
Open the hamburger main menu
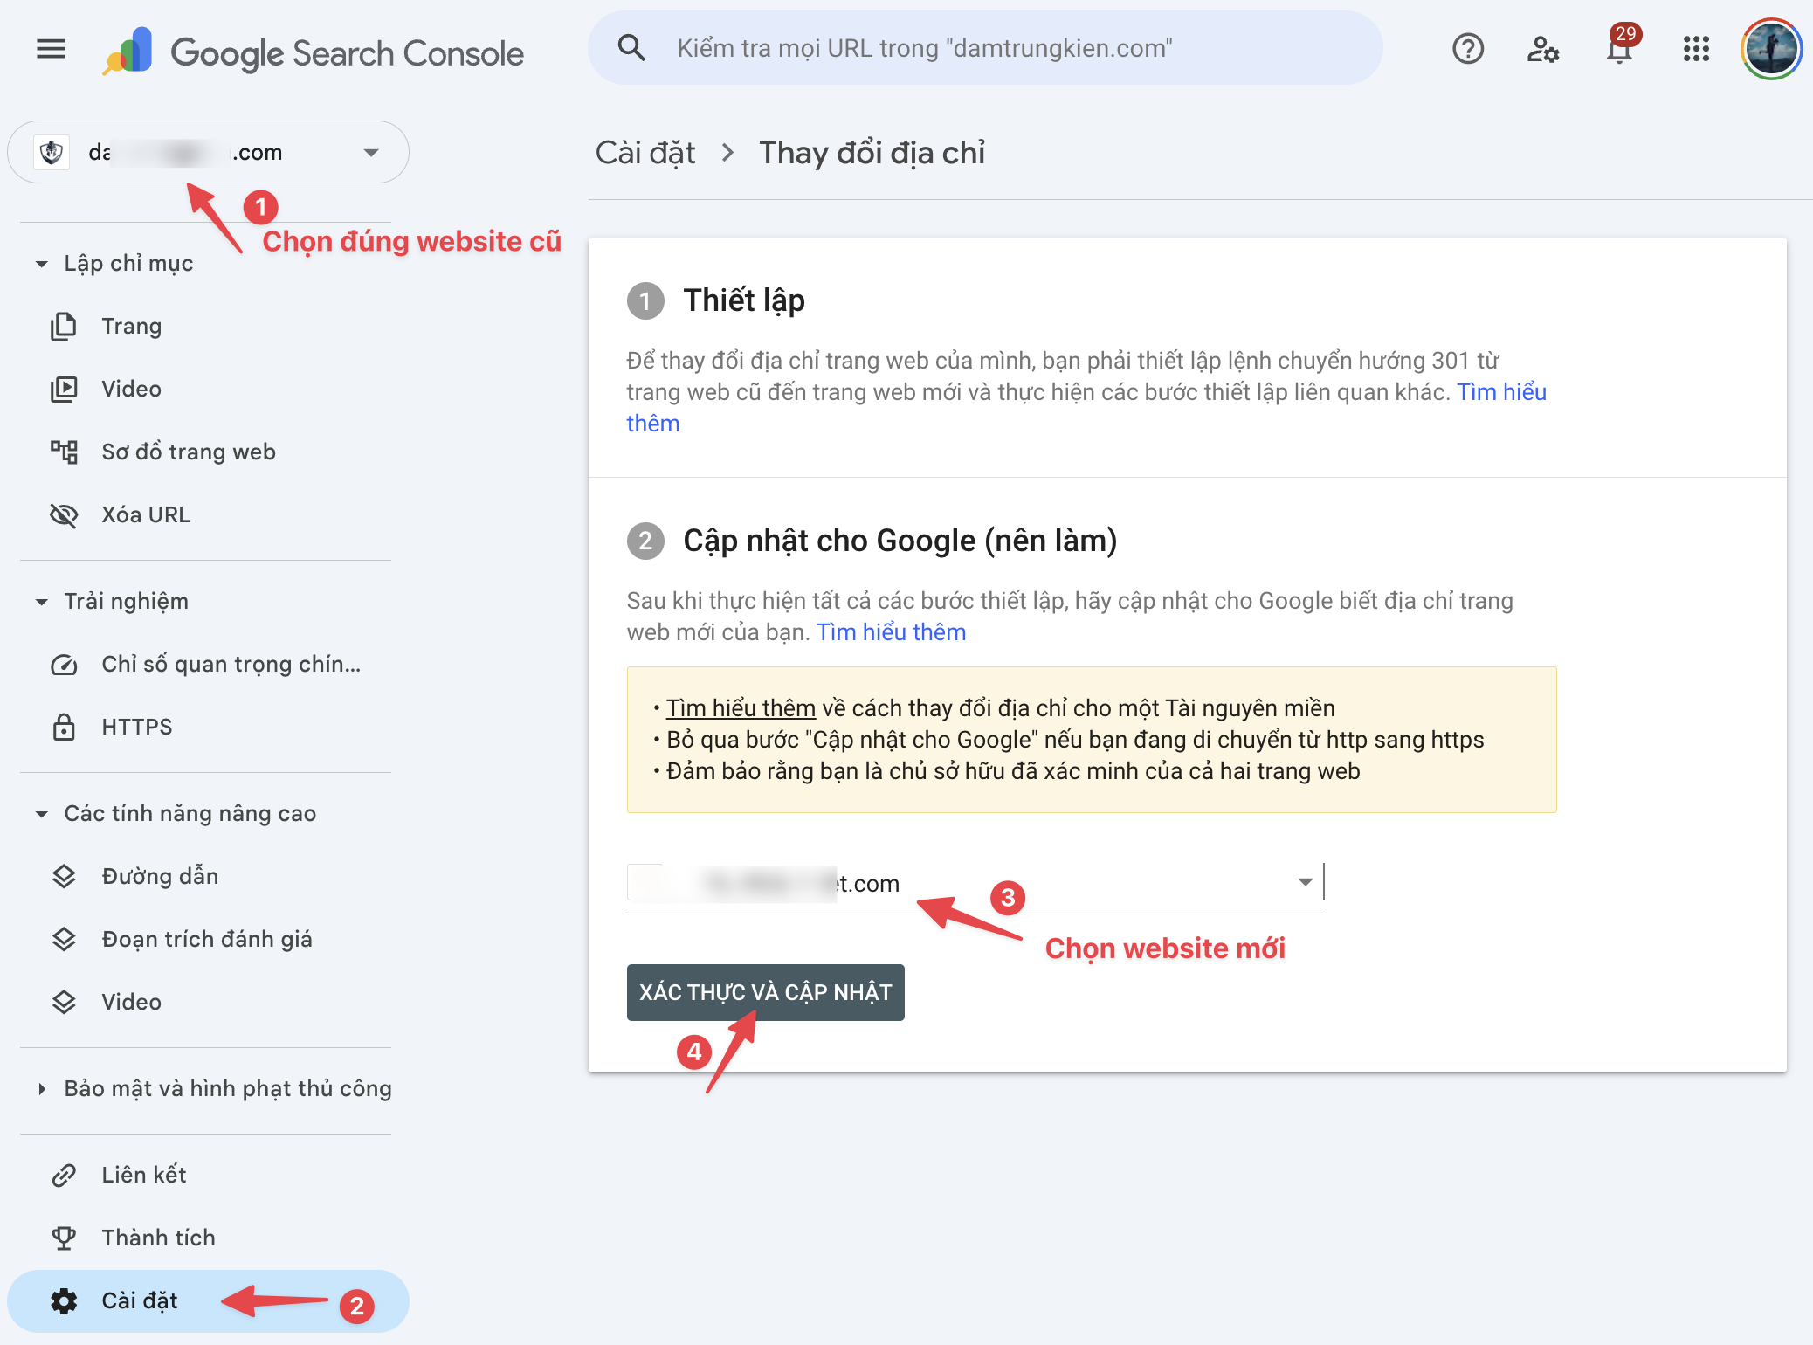tap(52, 49)
